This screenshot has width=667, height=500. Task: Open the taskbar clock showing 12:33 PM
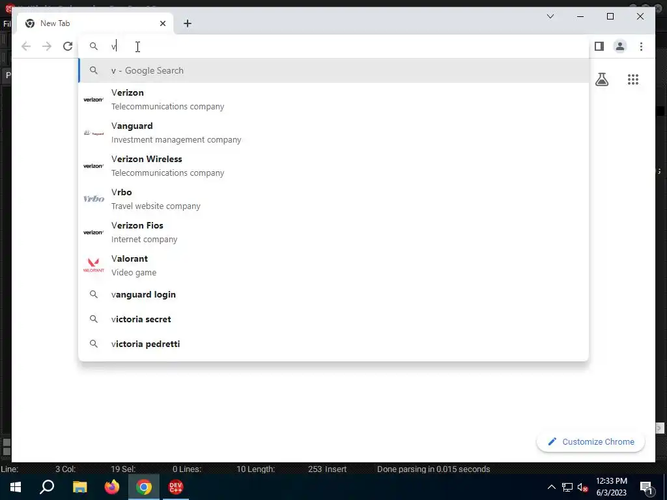coord(611,487)
